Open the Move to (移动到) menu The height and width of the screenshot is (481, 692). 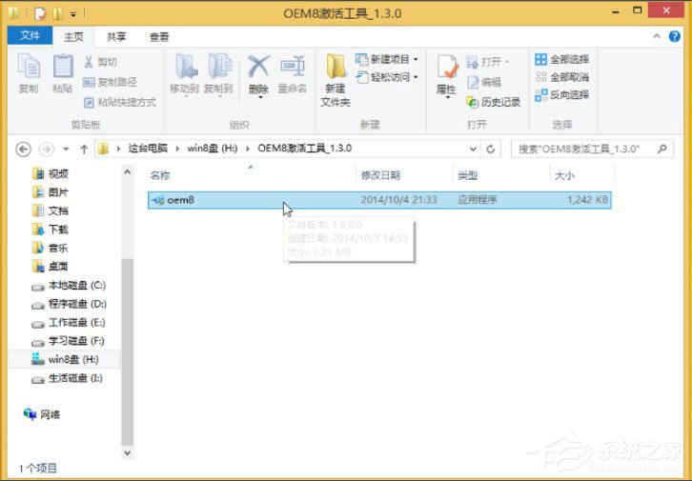pos(185,74)
